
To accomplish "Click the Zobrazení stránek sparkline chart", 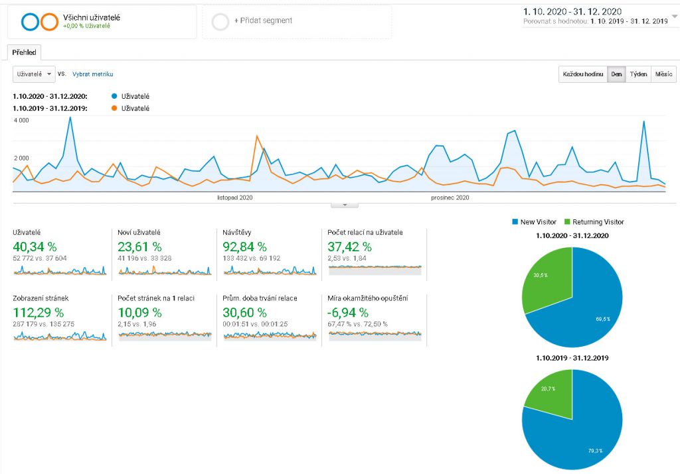I will click(x=59, y=335).
